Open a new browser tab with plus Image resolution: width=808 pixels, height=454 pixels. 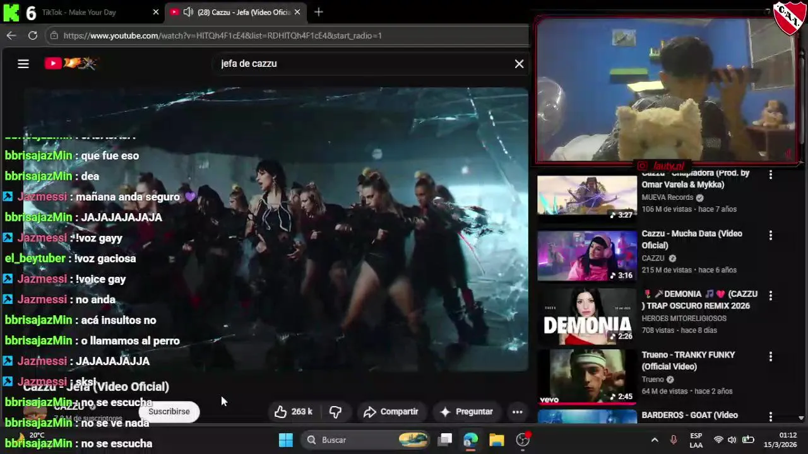(319, 12)
